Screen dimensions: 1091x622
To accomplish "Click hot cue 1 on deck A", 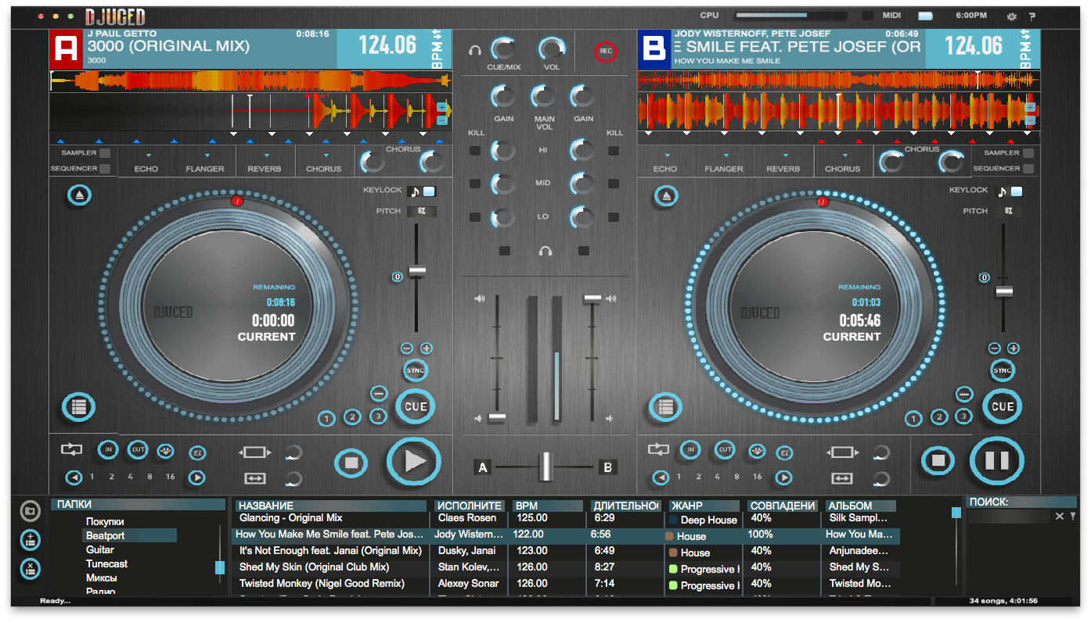I will (x=326, y=420).
